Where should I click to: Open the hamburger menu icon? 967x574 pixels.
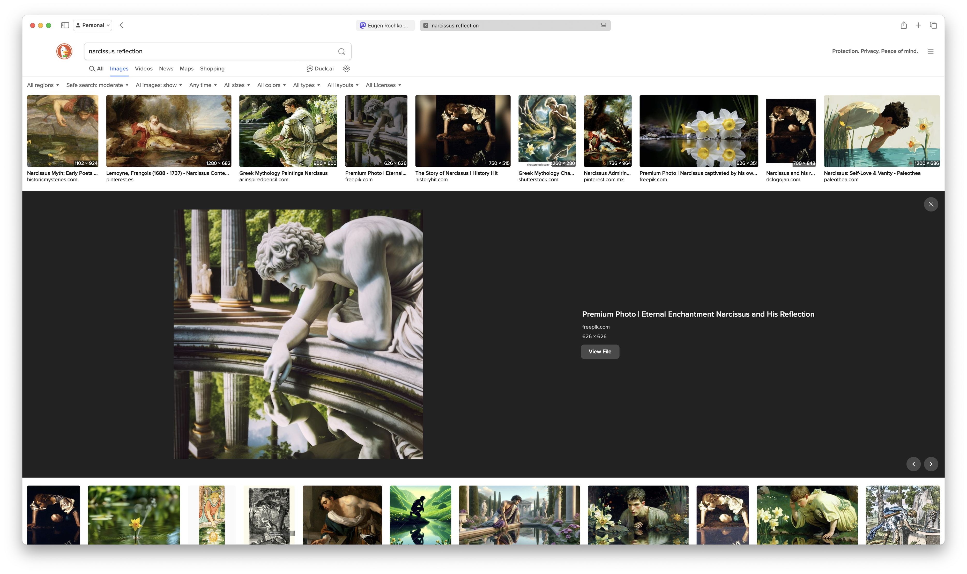931,51
